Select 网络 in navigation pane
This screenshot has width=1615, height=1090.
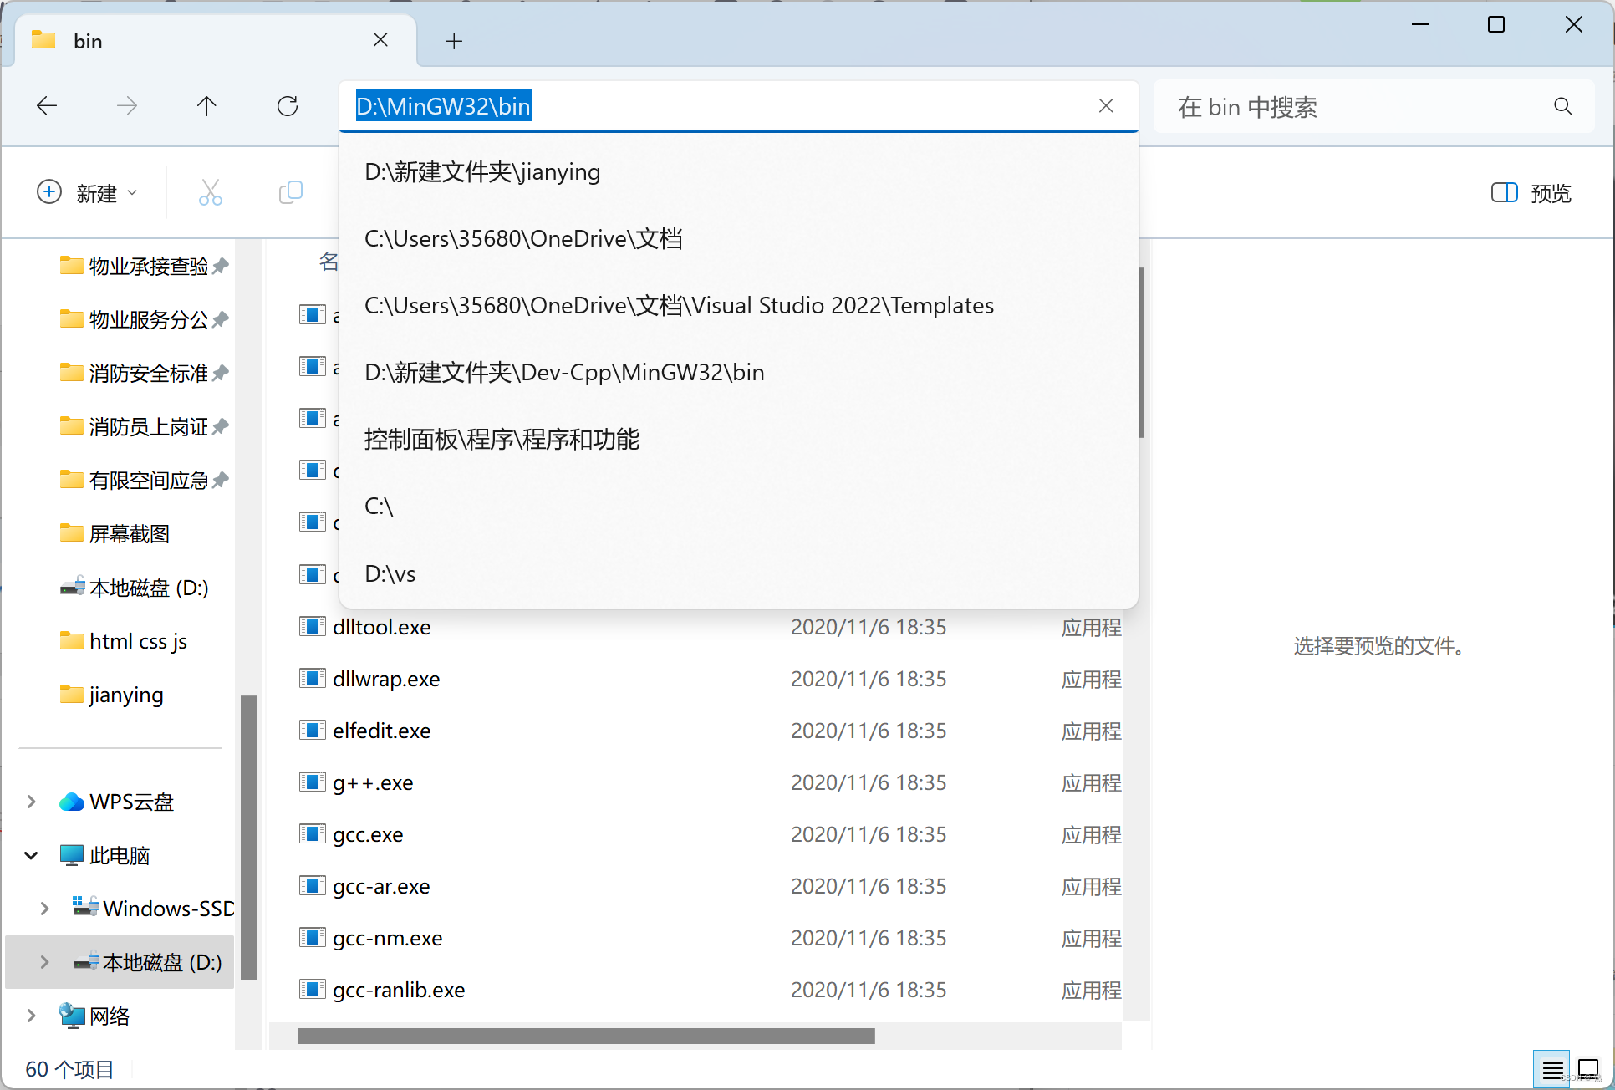[x=95, y=1016]
